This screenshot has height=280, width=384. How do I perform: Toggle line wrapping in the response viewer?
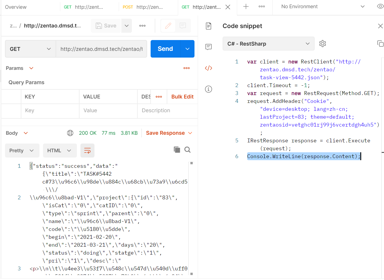(x=87, y=150)
